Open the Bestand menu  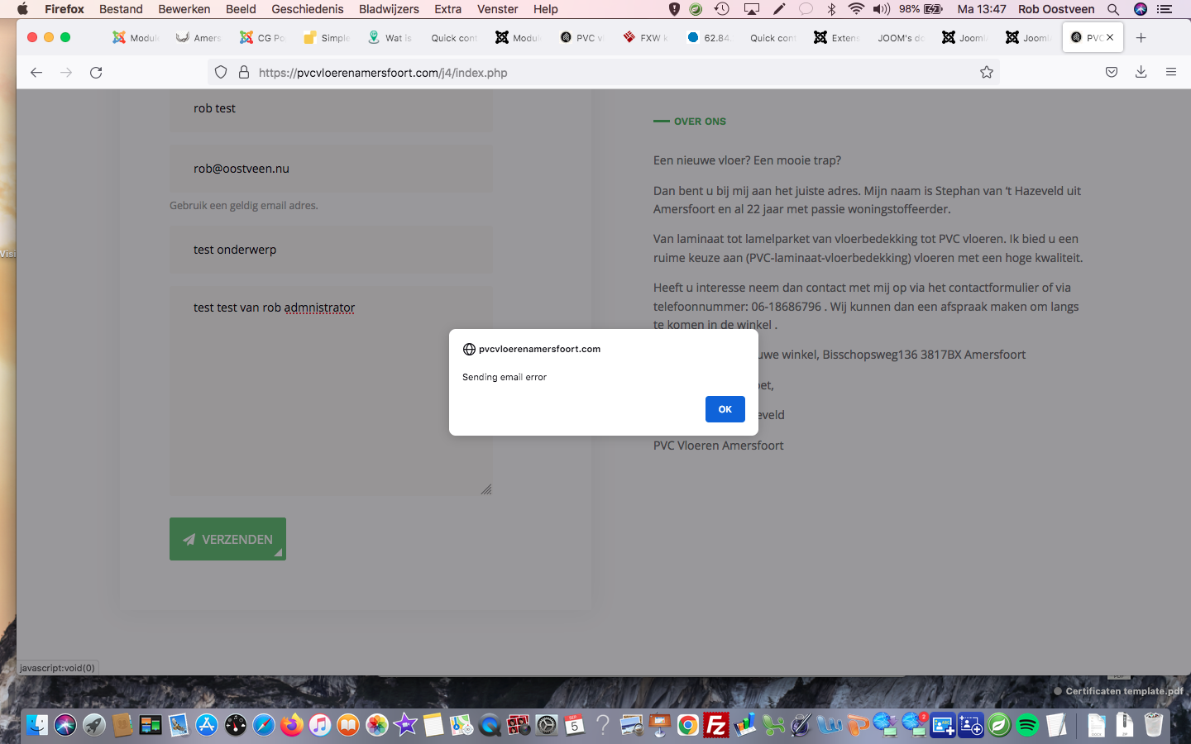121,9
